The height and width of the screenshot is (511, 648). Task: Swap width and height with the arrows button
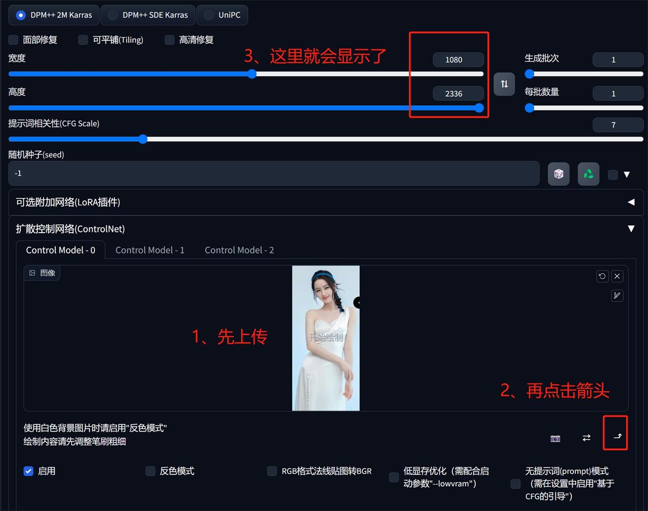tap(504, 84)
